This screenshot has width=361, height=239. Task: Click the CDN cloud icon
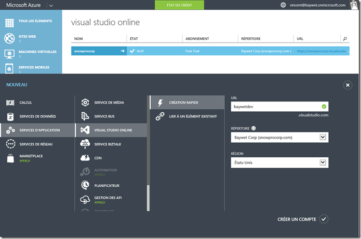pyautogui.click(x=85, y=158)
